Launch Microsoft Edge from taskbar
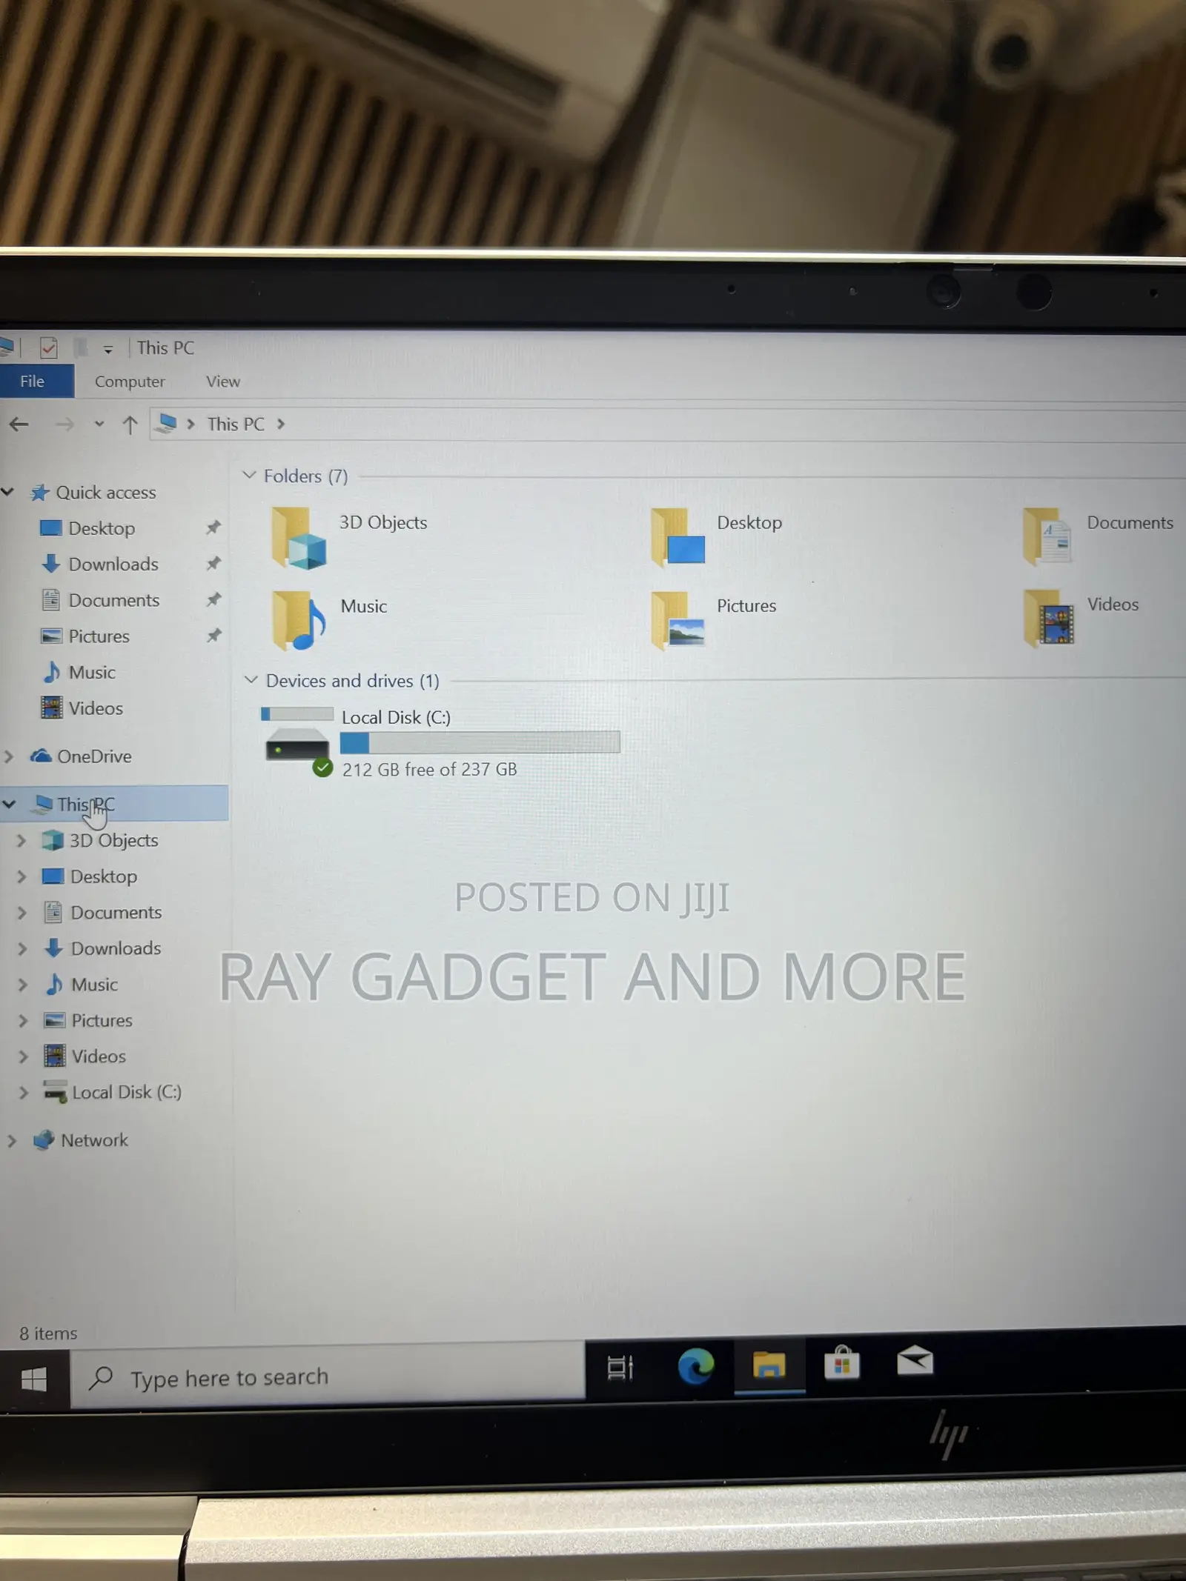This screenshot has height=1581, width=1186. (696, 1365)
